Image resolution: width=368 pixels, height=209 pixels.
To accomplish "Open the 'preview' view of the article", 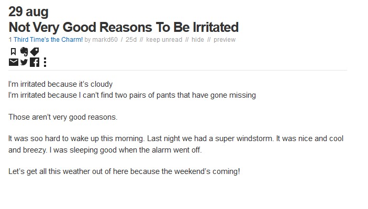I will [x=225, y=40].
